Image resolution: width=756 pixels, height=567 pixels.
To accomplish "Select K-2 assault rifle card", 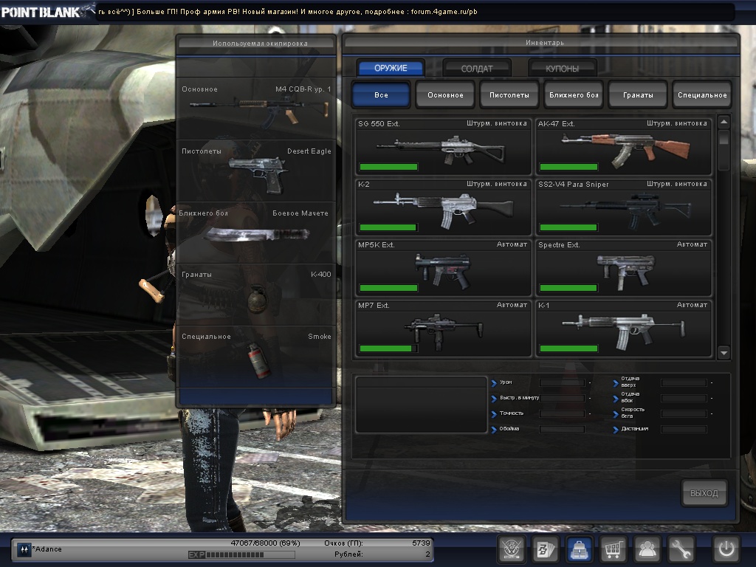I will [x=443, y=207].
